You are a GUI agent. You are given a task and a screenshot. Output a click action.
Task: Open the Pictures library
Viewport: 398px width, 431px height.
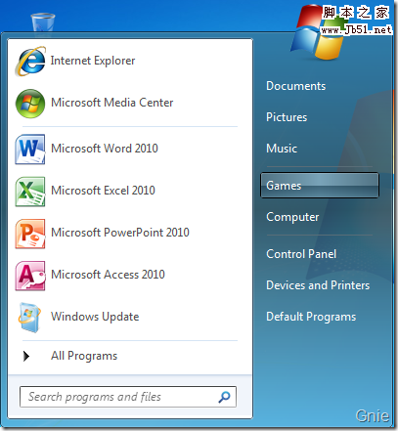point(287,117)
